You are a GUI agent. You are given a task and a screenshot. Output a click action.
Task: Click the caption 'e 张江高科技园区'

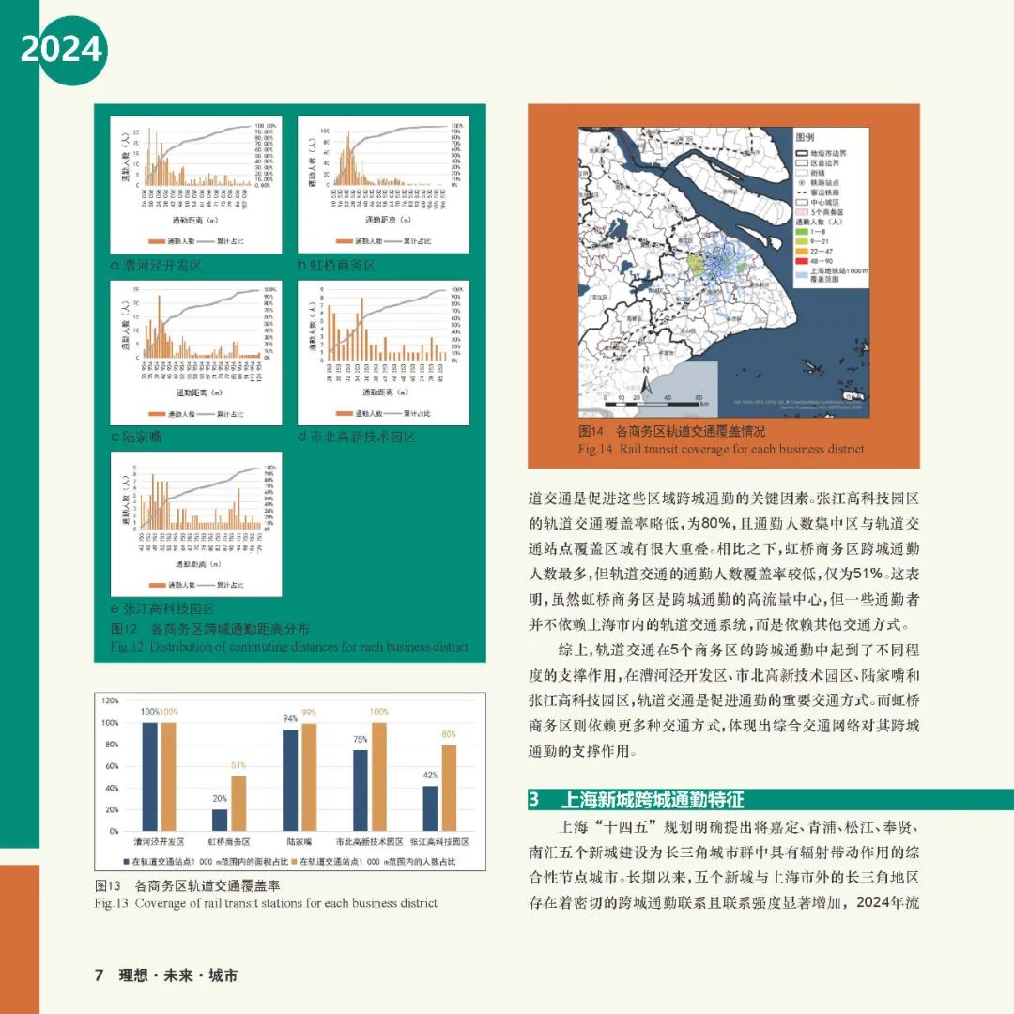click(x=162, y=608)
